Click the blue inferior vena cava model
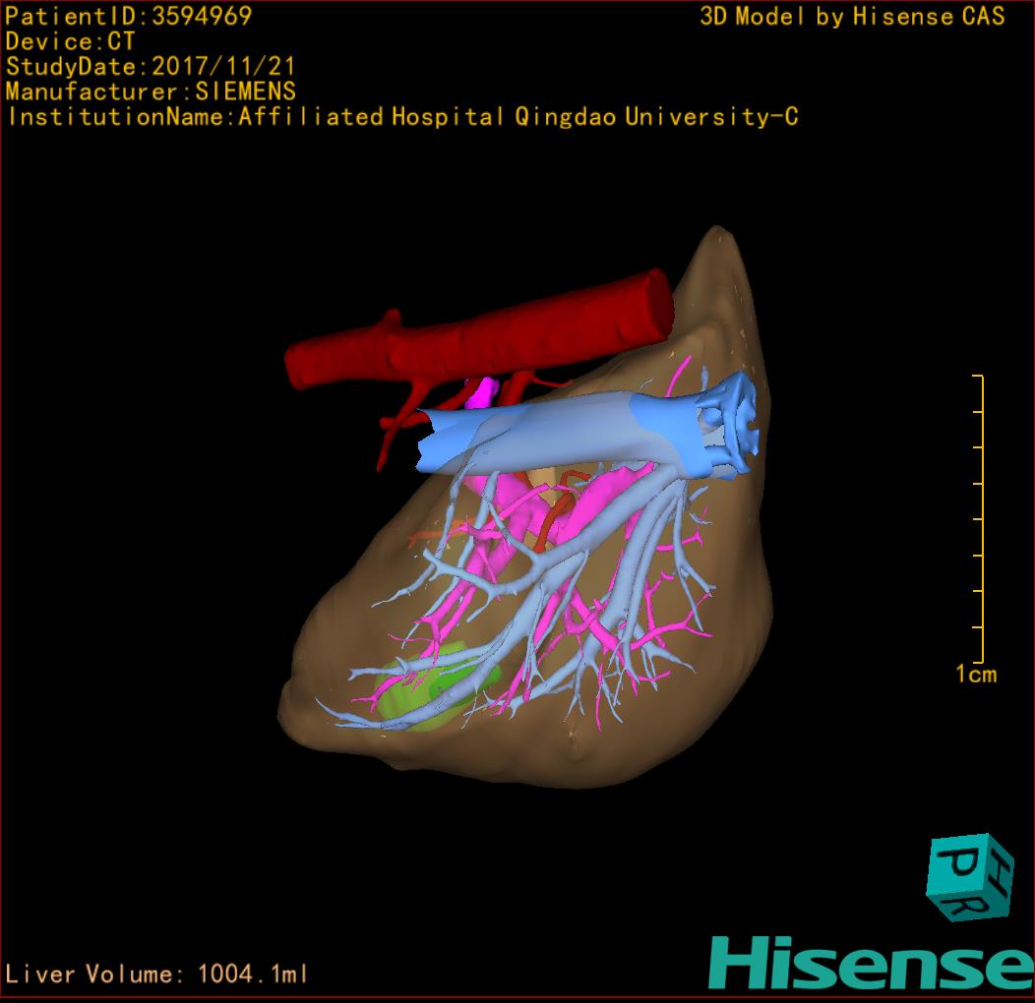The width and height of the screenshot is (1035, 1003). (587, 429)
